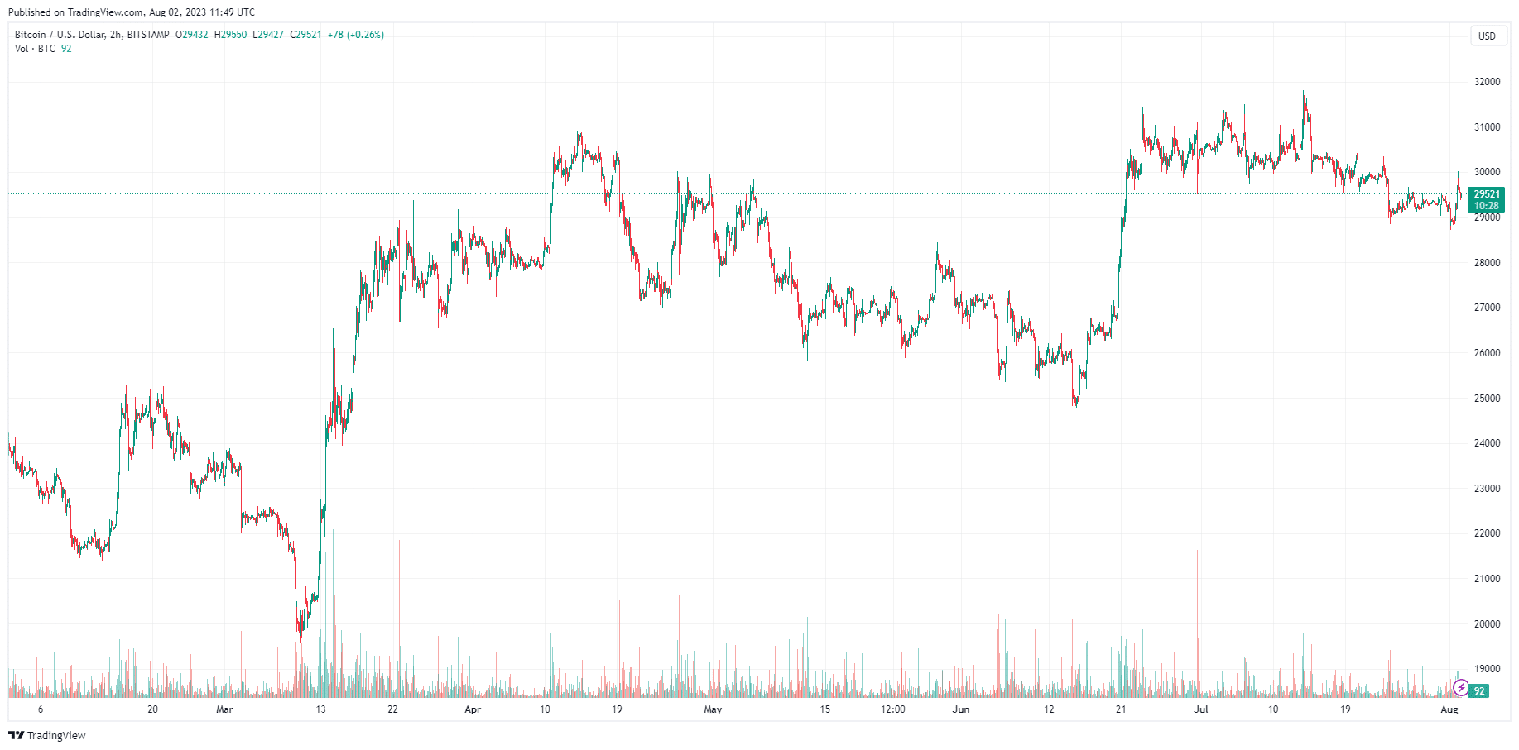Select the Bitcoin / U.S. Dollar symbol title
The height and width of the screenshot is (750, 1519).
(60, 35)
